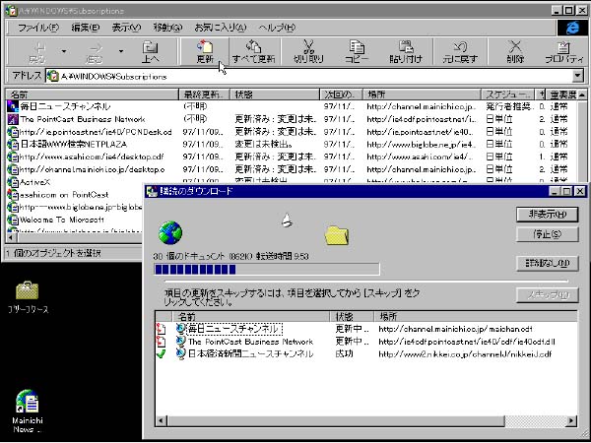Sort by 重要度 column header

561,95
